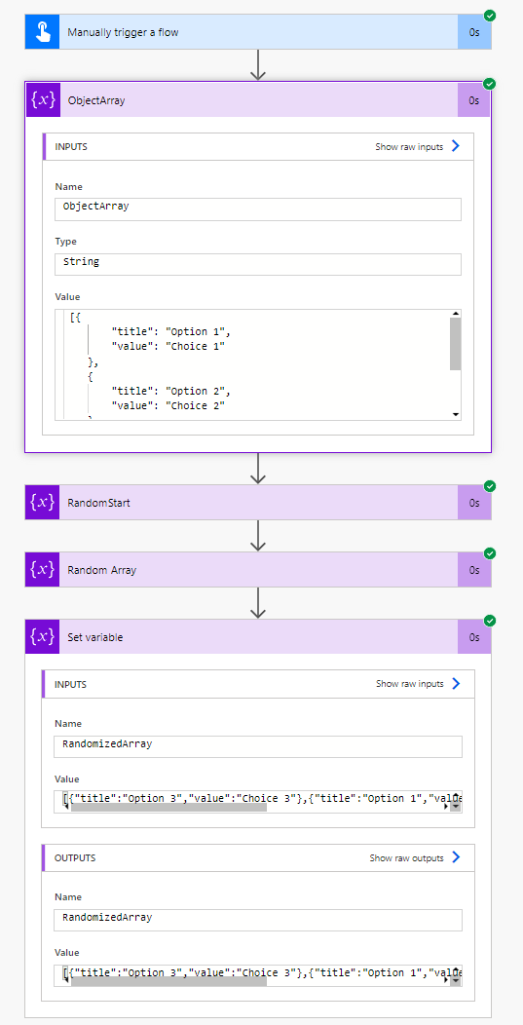Click the INPUTS heading in ObjectArray

click(x=70, y=147)
